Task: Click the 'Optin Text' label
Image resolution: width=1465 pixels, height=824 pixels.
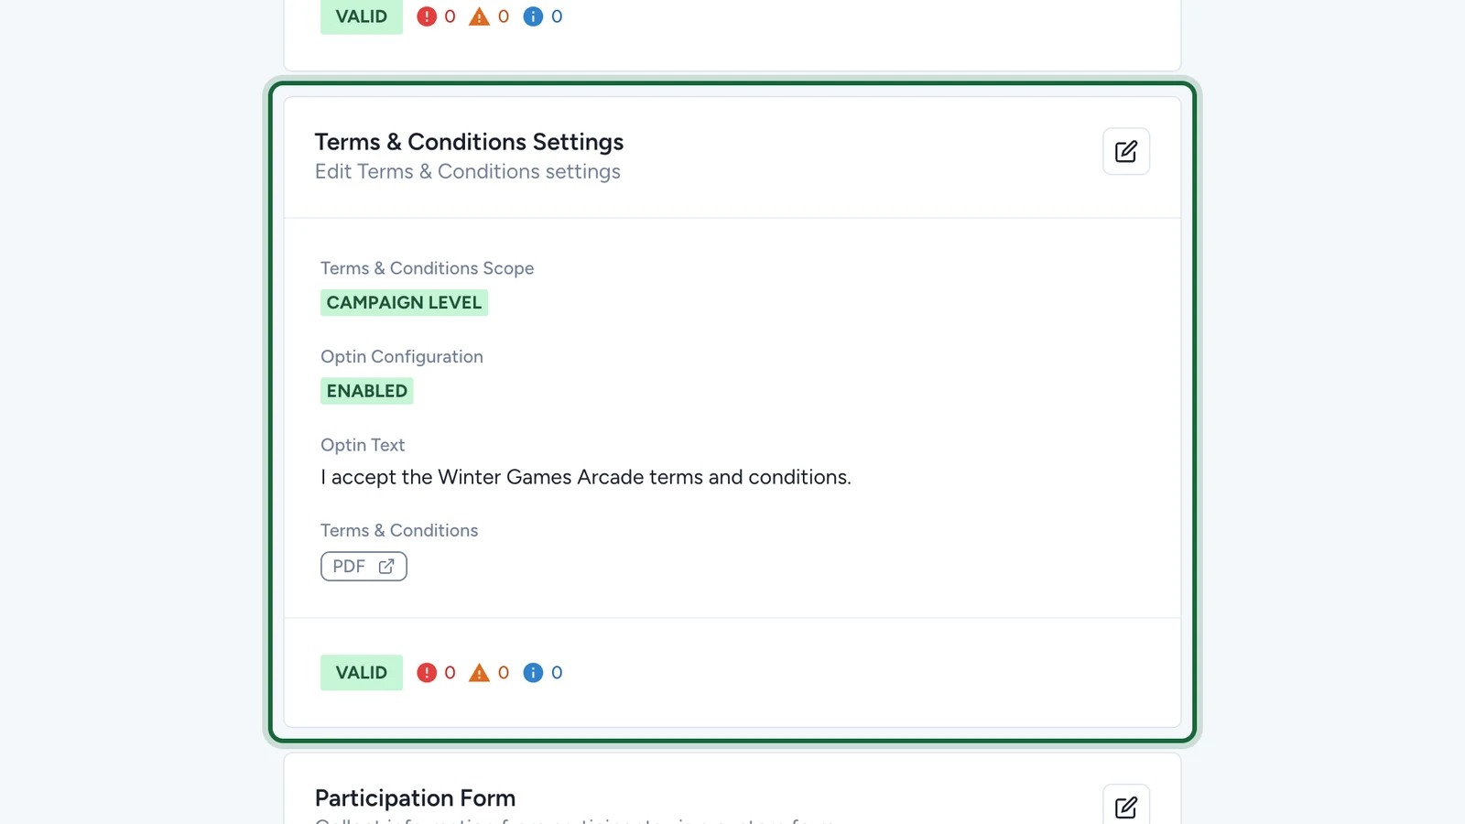Action: click(363, 445)
